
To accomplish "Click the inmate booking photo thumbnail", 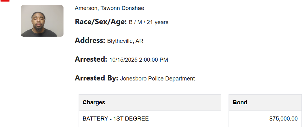I will click(x=42, y=21).
